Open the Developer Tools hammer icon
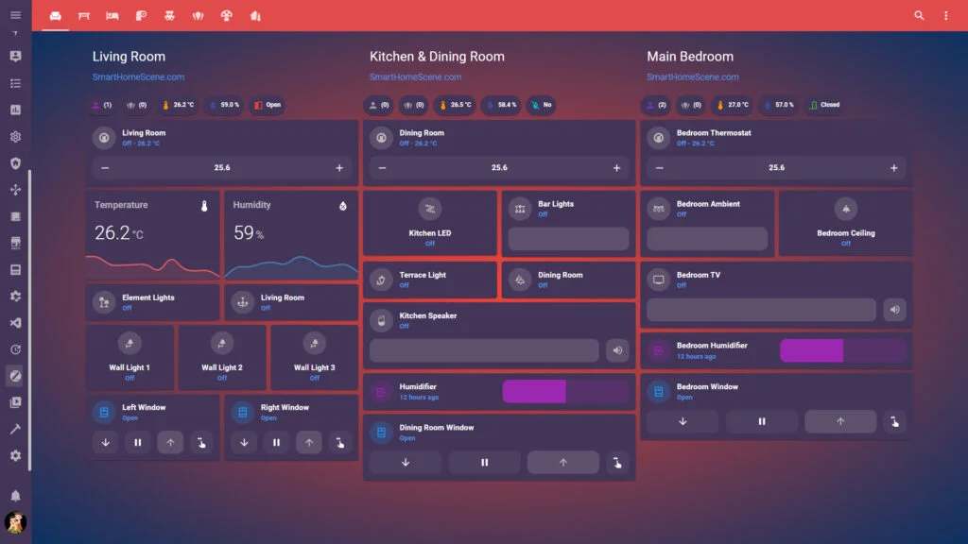This screenshot has height=544, width=968. [15, 429]
